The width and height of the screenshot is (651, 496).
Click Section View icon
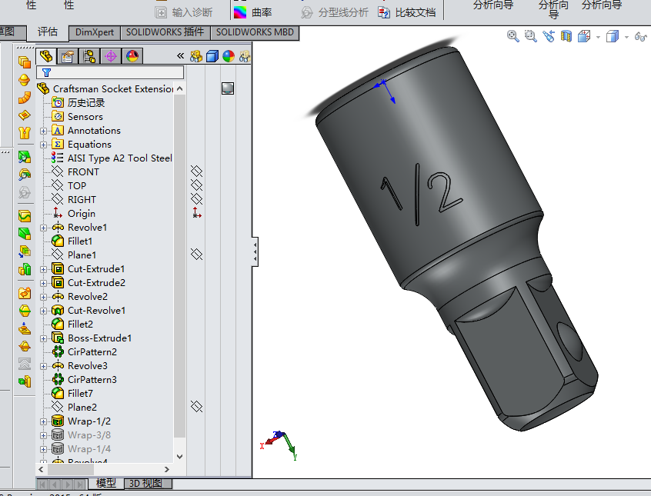tap(566, 36)
